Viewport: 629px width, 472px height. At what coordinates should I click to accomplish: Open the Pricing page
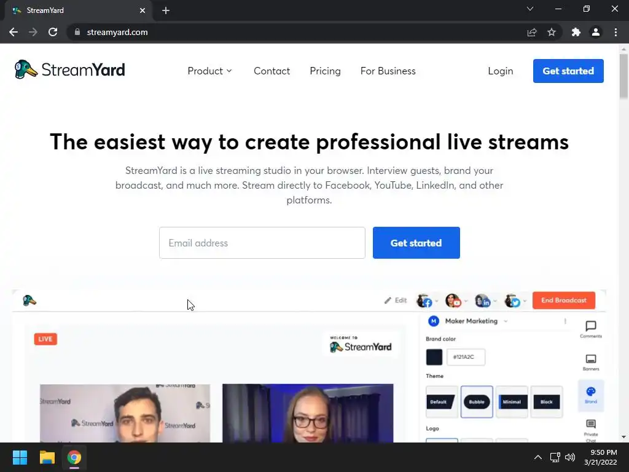[325, 71]
